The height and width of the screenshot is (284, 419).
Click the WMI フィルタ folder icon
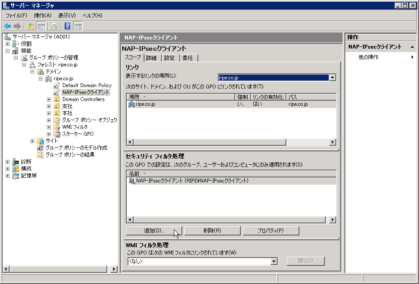(57, 127)
